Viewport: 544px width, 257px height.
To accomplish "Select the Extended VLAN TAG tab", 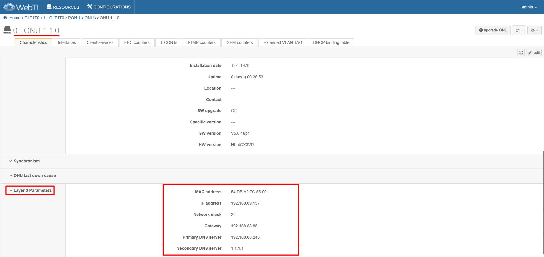I will [x=283, y=42].
